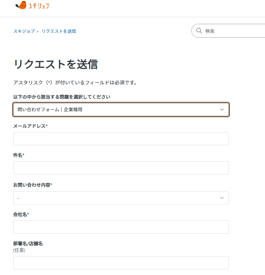
Task: Click the メールアドレス input field
Action: click(x=121, y=139)
